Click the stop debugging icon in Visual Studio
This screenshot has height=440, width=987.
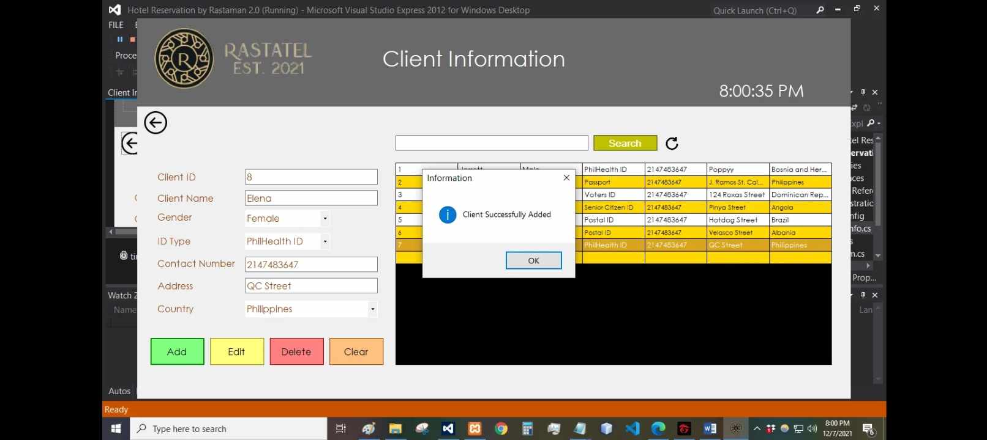pyautogui.click(x=132, y=39)
